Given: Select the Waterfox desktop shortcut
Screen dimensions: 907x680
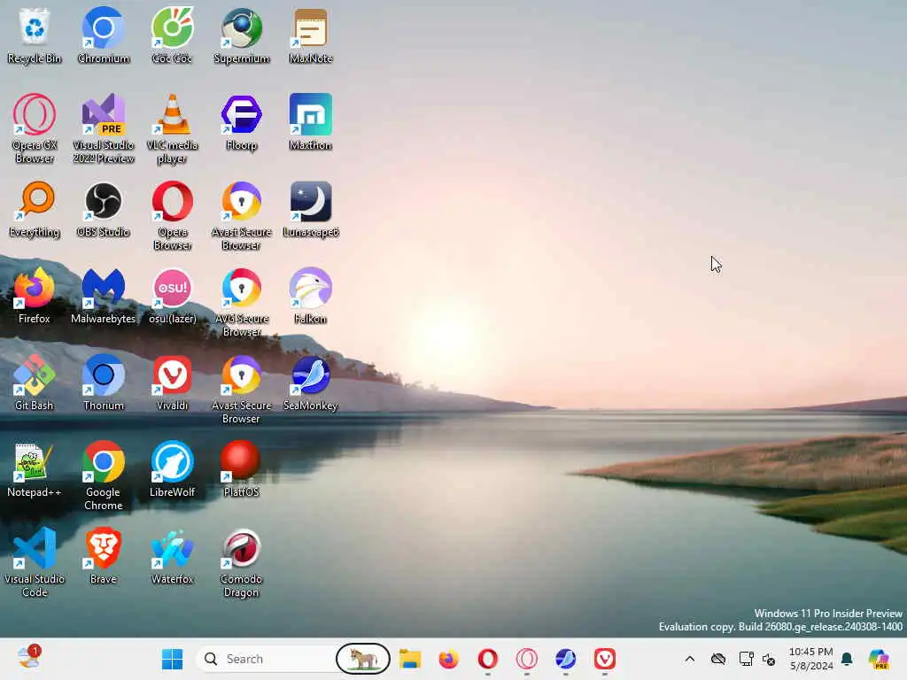Looking at the screenshot, I should pos(172,556).
